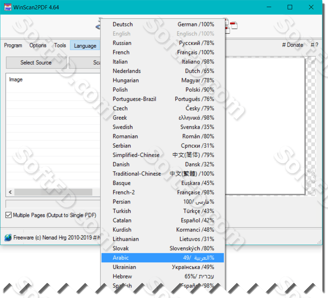
Task: Click the Image column header
Action: [x=16, y=80]
